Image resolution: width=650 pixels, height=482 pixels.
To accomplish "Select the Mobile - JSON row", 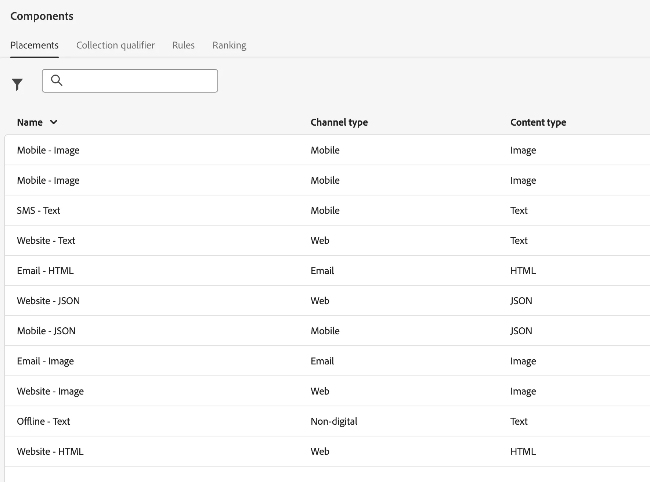I will tap(328, 331).
